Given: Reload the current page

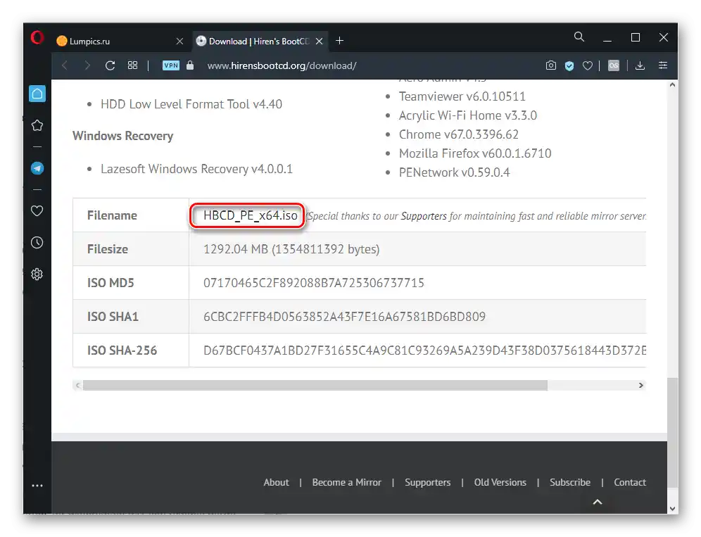Looking at the screenshot, I should [x=110, y=65].
